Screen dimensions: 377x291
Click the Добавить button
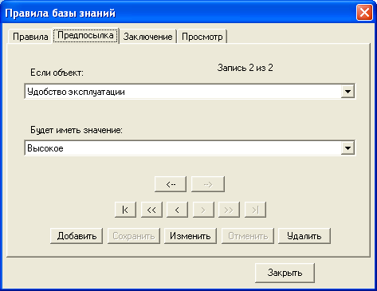[77, 236]
